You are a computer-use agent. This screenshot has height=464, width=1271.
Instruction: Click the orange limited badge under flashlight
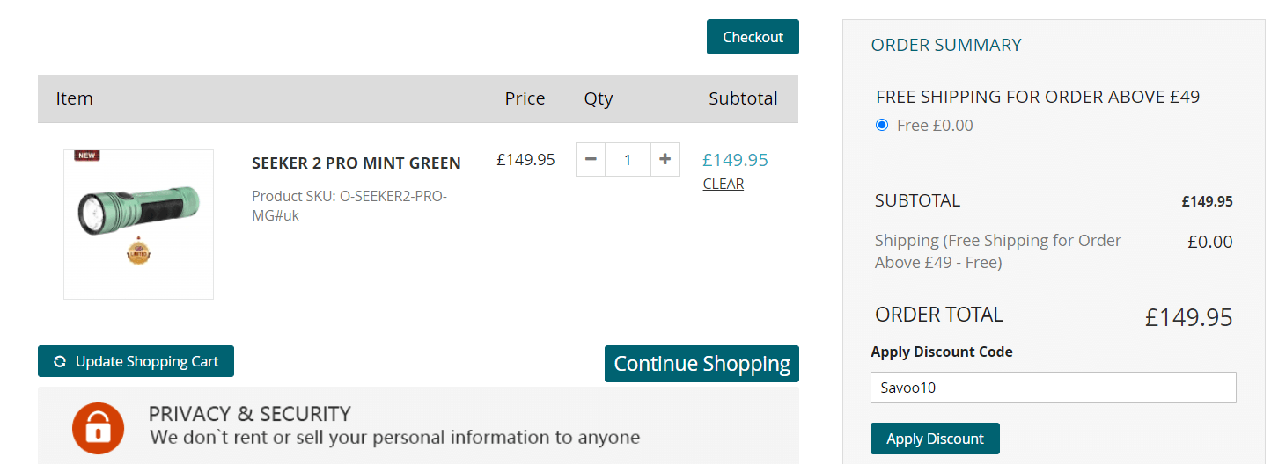coord(139,252)
